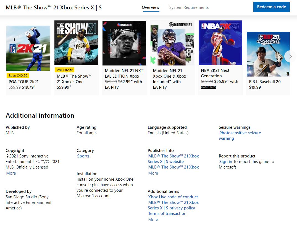
Task: Click the Additional information heading
Action: tap(40, 115)
